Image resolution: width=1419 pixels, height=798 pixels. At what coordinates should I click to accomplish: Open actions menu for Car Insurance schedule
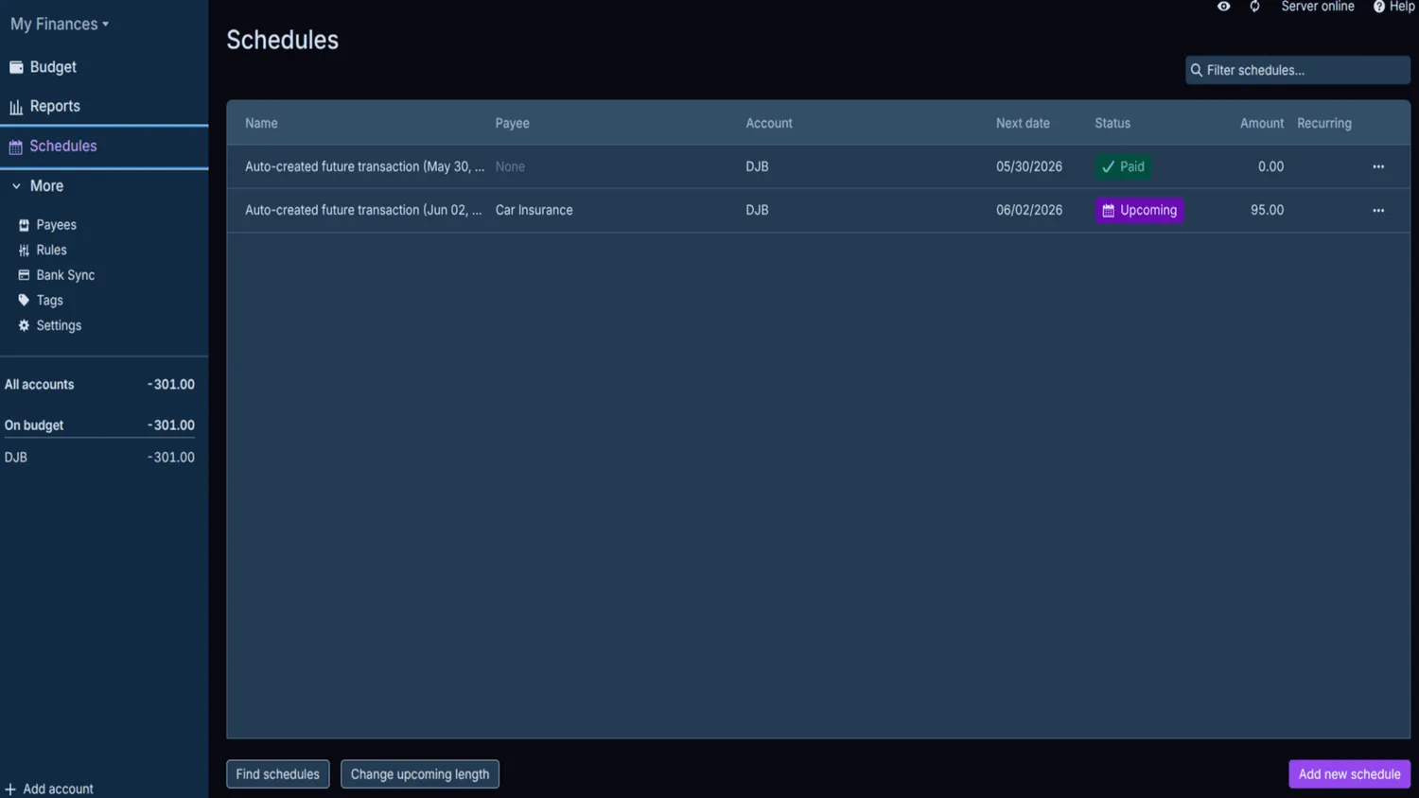tap(1378, 210)
